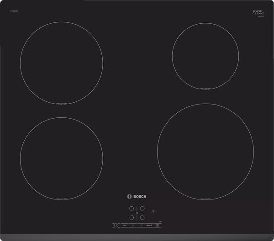The width and height of the screenshot is (274, 241).
Task: Click the Schott Ceran logo
Action: pyautogui.click(x=258, y=12)
